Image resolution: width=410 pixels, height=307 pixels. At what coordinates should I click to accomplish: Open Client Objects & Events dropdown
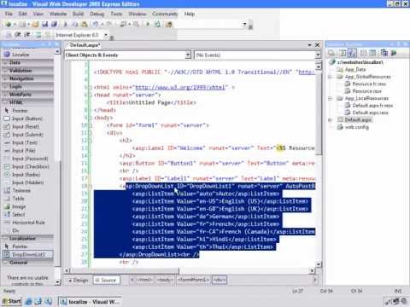pyautogui.click(x=188, y=55)
